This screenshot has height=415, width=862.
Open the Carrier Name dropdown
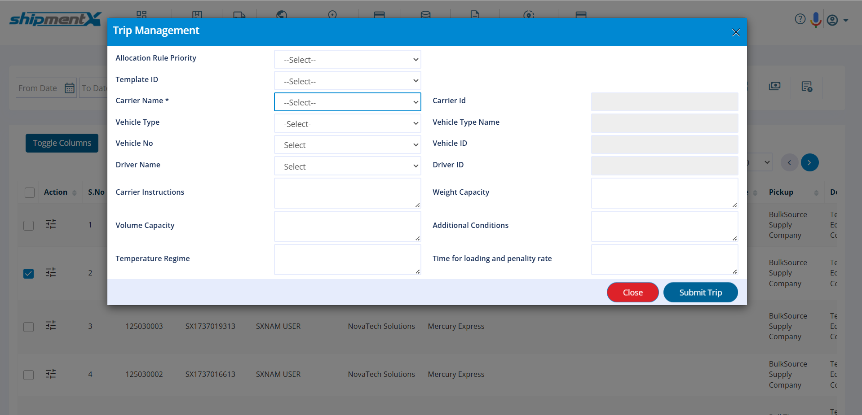pos(347,102)
